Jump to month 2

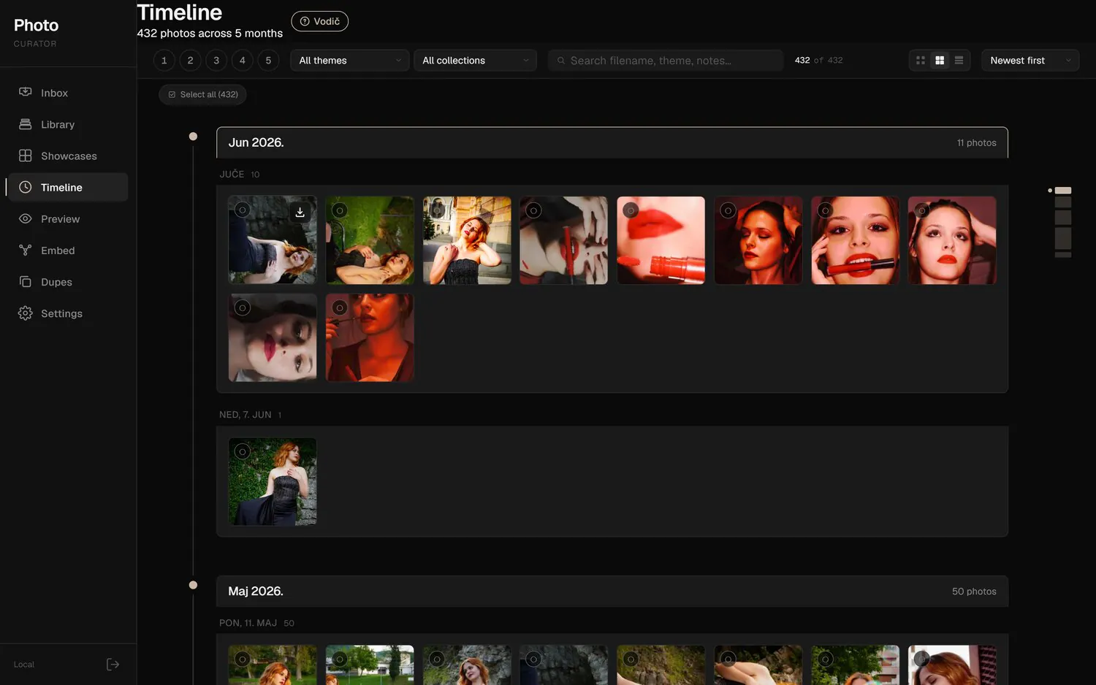(x=190, y=61)
